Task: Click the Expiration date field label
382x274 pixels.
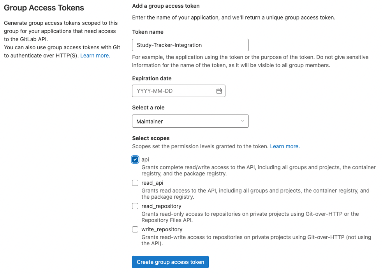Action: coord(152,78)
